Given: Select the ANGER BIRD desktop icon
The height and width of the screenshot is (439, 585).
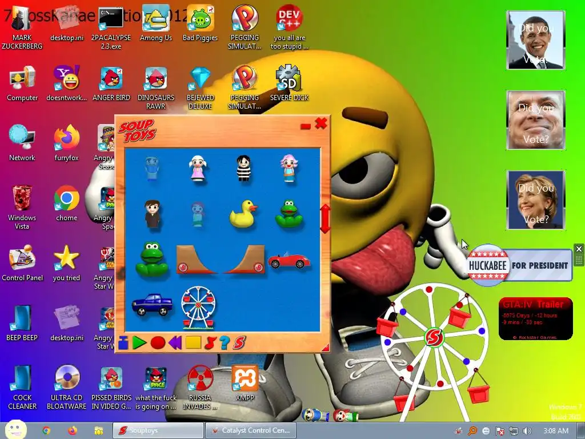Looking at the screenshot, I should point(111,83).
